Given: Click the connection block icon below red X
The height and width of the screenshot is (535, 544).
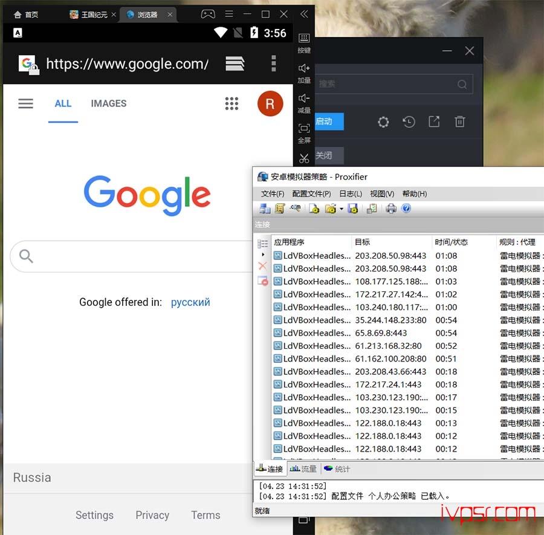Looking at the screenshot, I should pyautogui.click(x=263, y=280).
